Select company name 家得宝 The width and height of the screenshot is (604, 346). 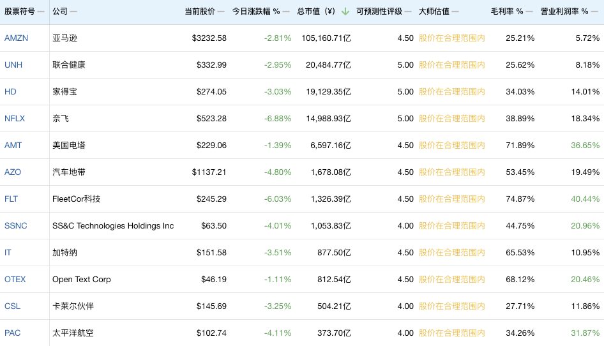click(64, 92)
